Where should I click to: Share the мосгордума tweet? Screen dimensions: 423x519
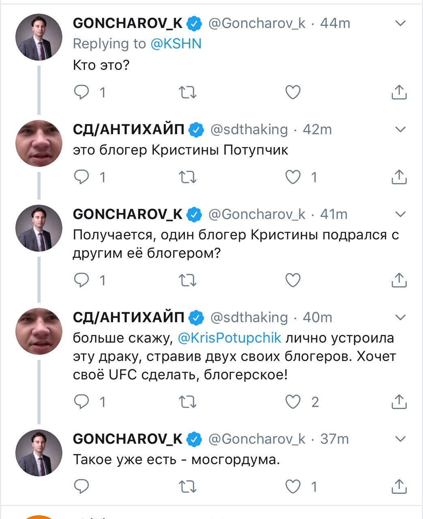399,486
